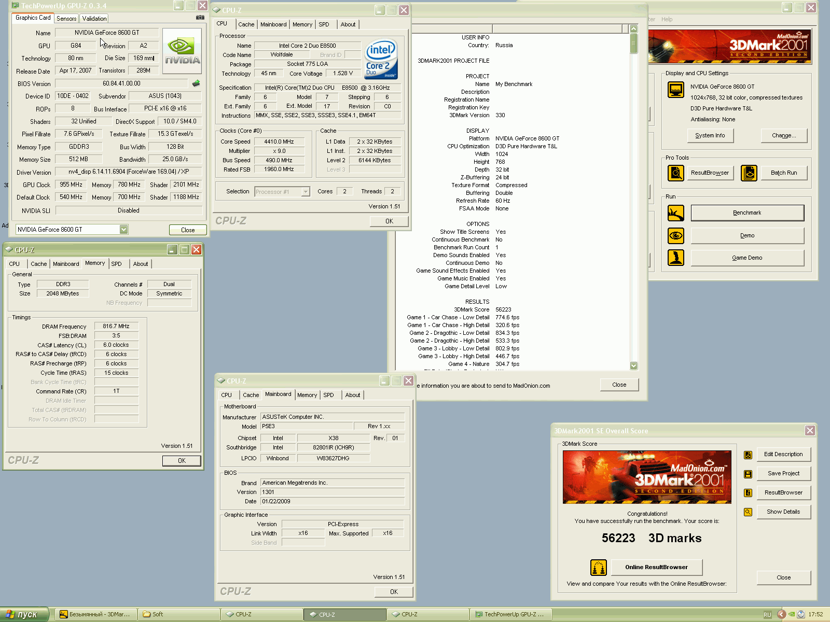The height and width of the screenshot is (622, 830).
Task: Click the RU language indicator in tray
Action: click(767, 614)
